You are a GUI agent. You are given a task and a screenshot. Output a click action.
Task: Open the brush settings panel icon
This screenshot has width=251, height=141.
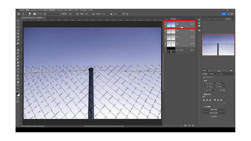point(35,14)
